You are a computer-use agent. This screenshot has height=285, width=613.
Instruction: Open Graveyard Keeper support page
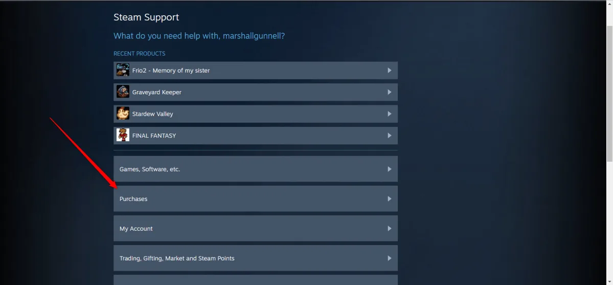(x=256, y=92)
